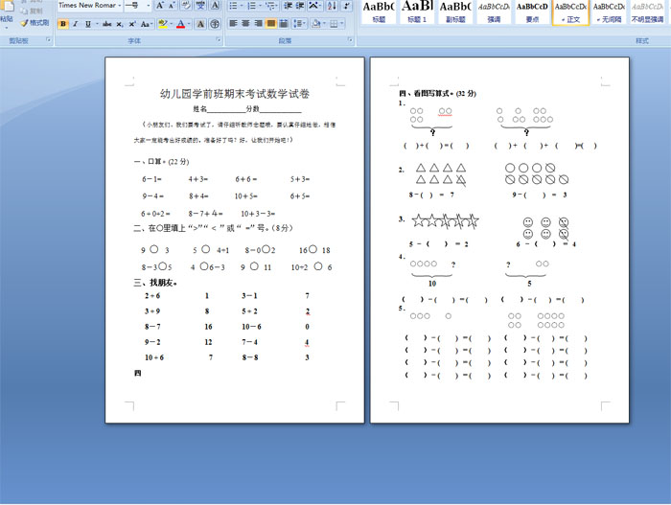Expand the font size dropdown arrow

[149, 6]
